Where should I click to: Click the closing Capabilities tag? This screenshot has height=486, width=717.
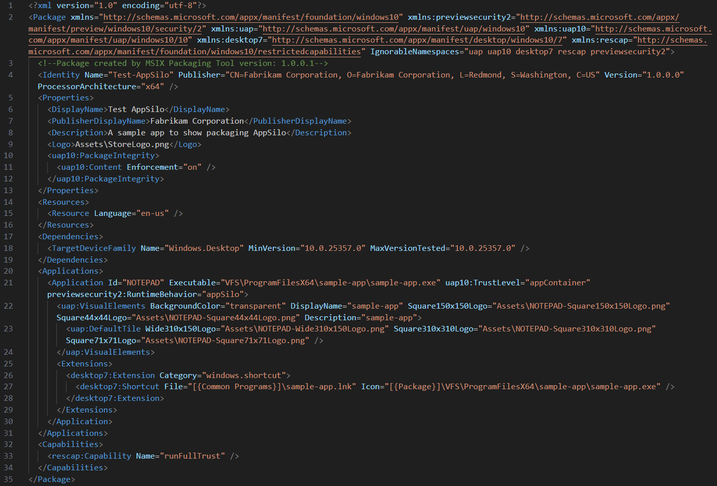[x=73, y=468]
